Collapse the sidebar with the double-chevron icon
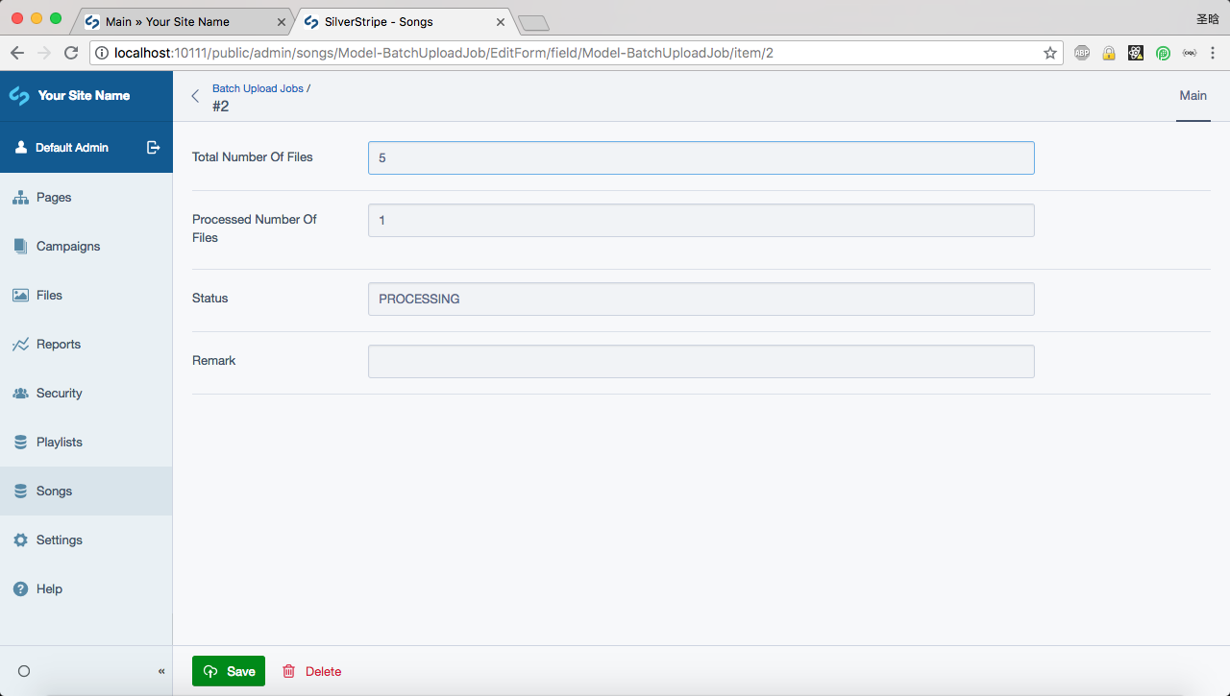The image size is (1230, 696). click(161, 671)
